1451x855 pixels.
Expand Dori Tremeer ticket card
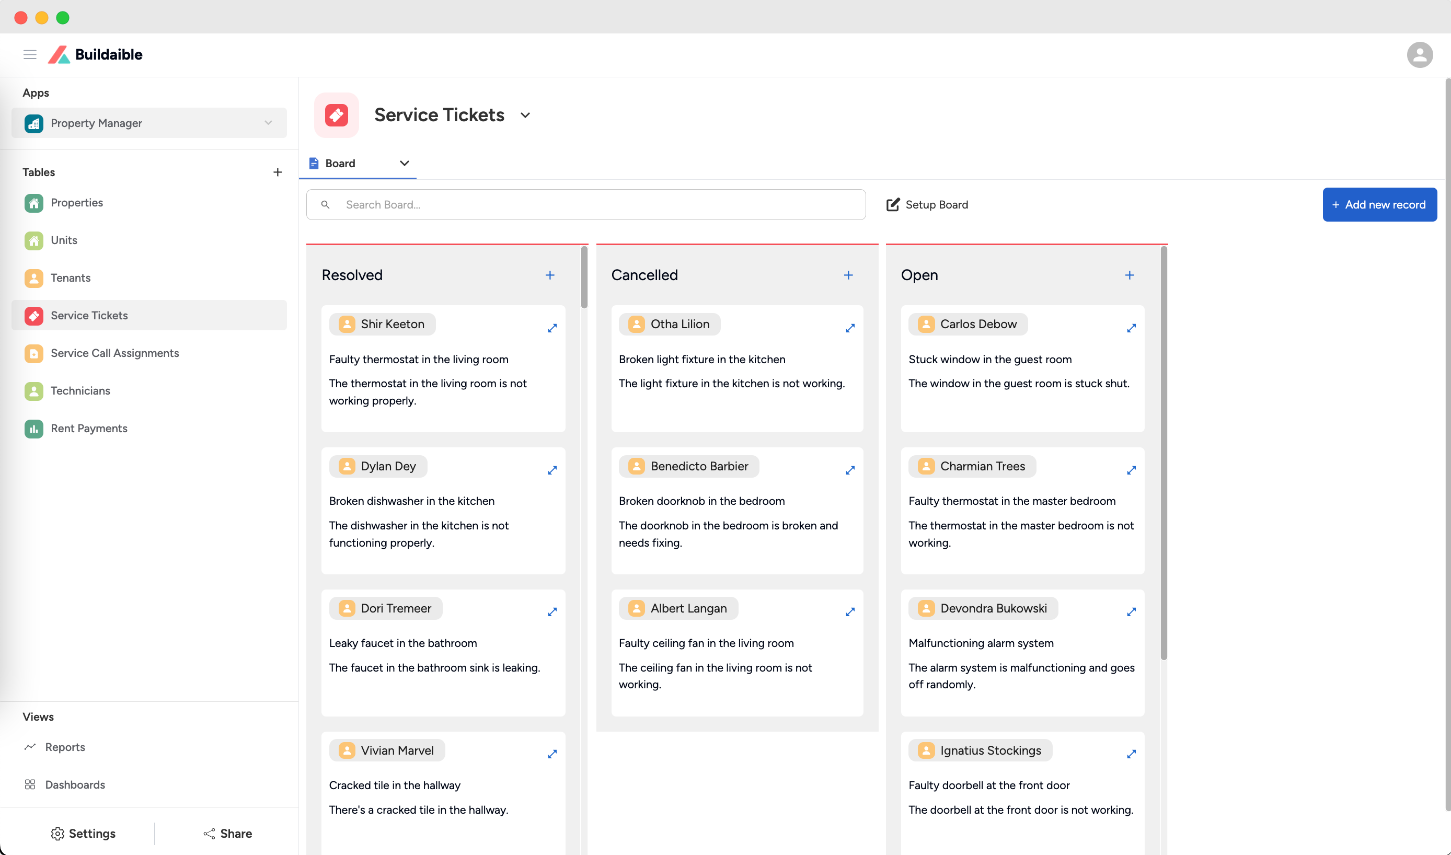(x=552, y=612)
